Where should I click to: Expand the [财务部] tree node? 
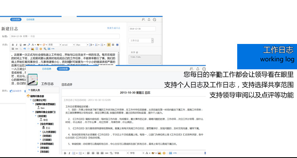tap(40, 136)
